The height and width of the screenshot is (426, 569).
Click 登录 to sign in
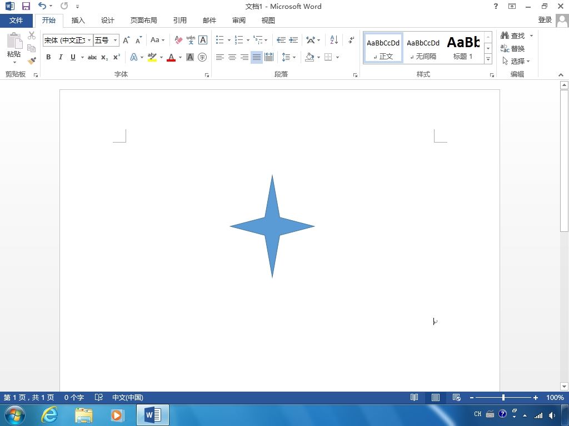(x=545, y=20)
